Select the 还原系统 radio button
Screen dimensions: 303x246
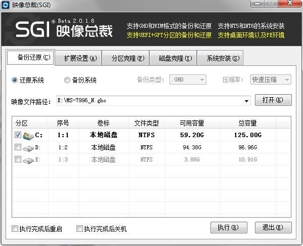(15, 80)
